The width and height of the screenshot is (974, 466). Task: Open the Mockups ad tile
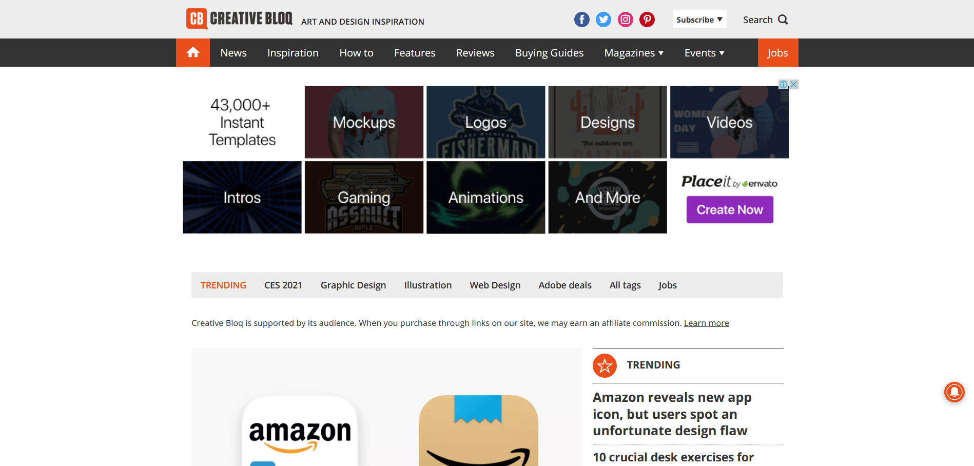click(x=364, y=122)
